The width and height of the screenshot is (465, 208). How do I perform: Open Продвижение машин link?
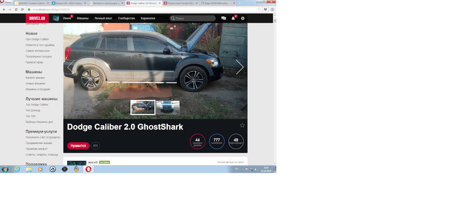pyautogui.click(x=39, y=143)
